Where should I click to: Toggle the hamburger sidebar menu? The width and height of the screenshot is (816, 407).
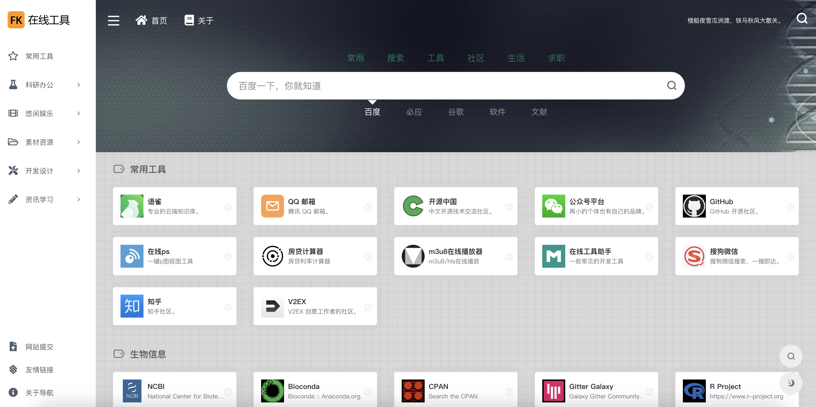pos(113,21)
